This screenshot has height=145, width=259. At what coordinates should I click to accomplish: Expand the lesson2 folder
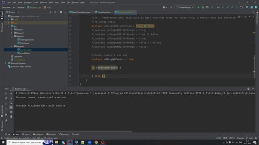pyautogui.click(x=12, y=33)
